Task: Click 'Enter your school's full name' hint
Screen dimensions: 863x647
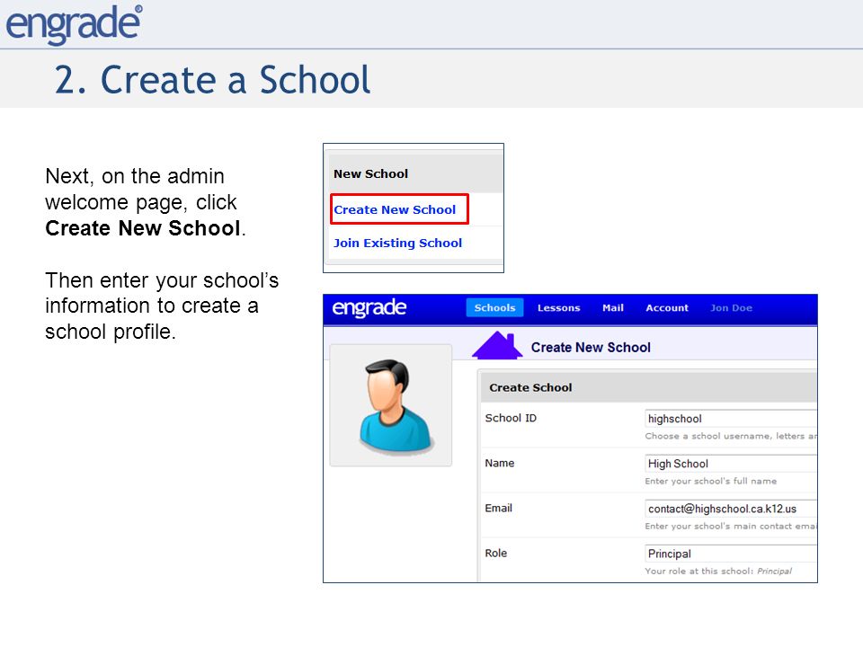Action: coord(710,482)
